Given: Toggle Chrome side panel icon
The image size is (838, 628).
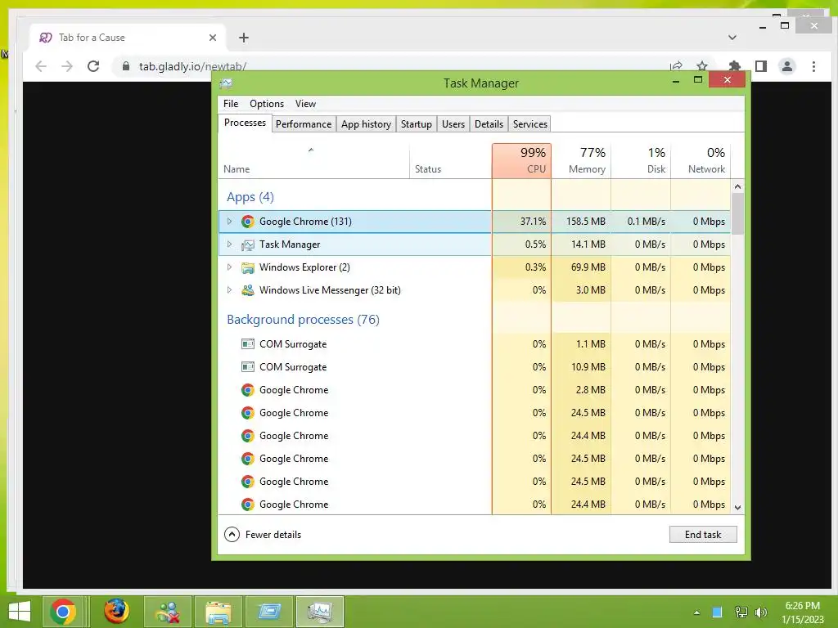Looking at the screenshot, I should click(761, 66).
